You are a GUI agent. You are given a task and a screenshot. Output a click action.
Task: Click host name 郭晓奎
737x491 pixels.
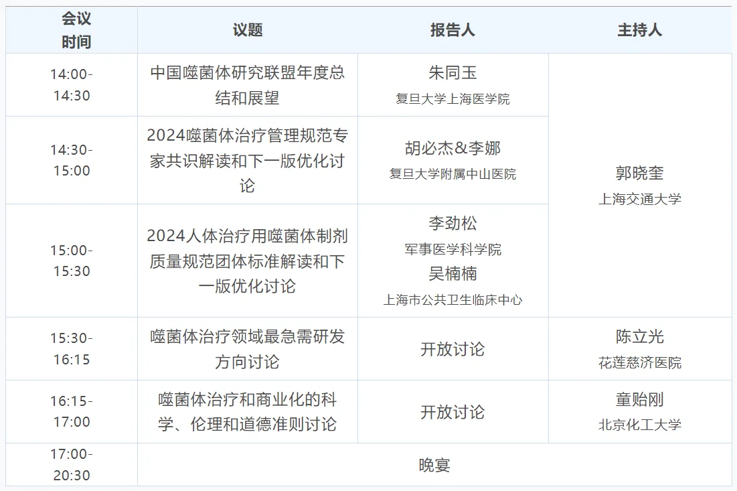[640, 173]
